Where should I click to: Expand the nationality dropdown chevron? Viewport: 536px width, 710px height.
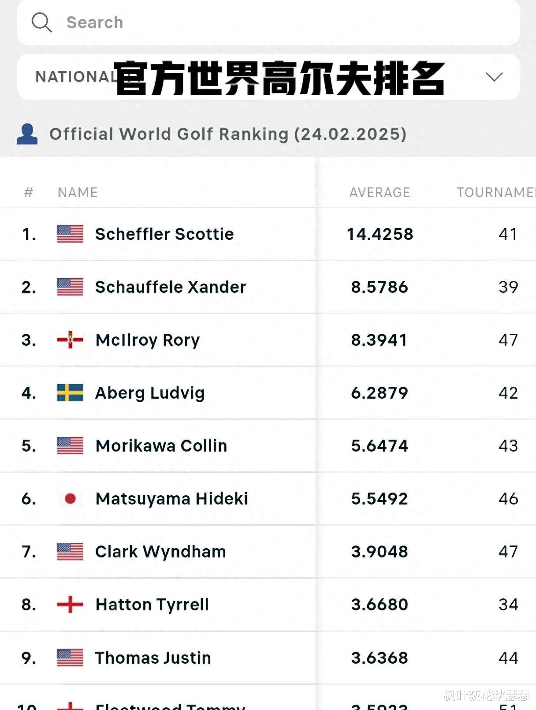[494, 77]
